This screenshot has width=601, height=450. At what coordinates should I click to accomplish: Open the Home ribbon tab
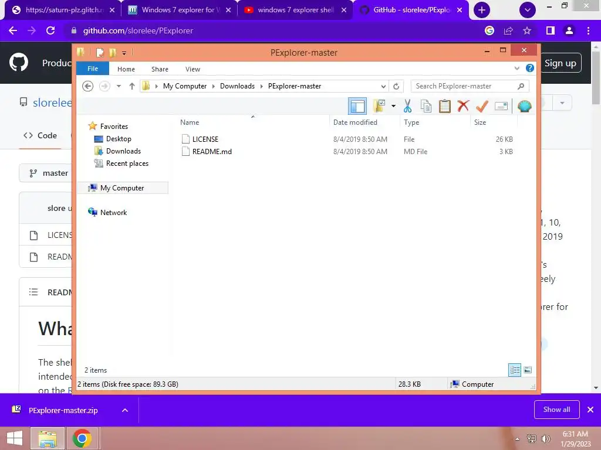coord(126,69)
